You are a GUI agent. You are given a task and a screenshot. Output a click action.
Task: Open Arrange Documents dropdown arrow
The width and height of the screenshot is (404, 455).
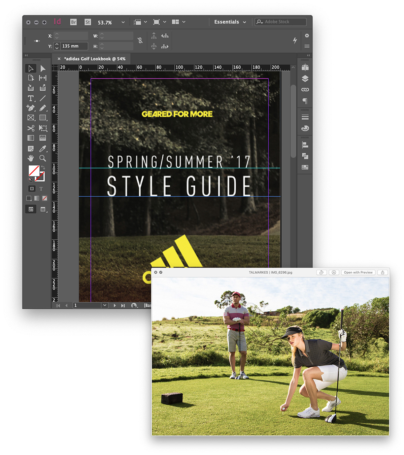click(184, 22)
